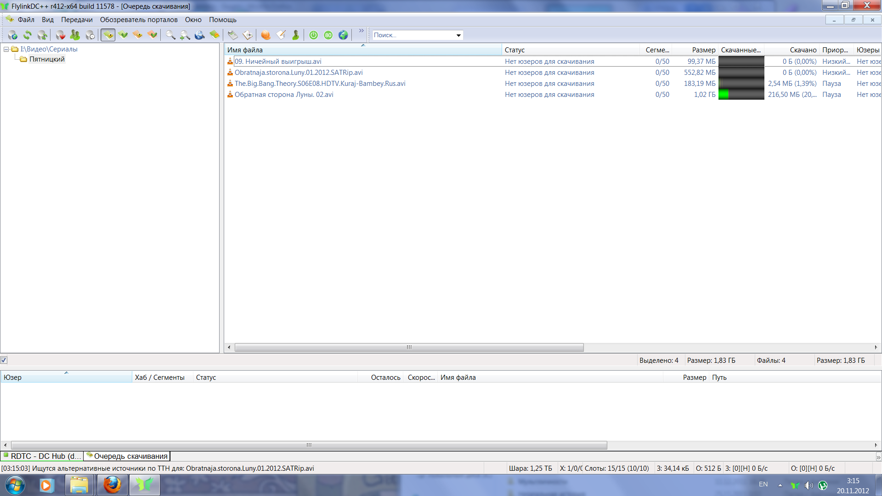The image size is (882, 496).
Task: Switch to RDTC - DC Hub tab
Action: (42, 456)
